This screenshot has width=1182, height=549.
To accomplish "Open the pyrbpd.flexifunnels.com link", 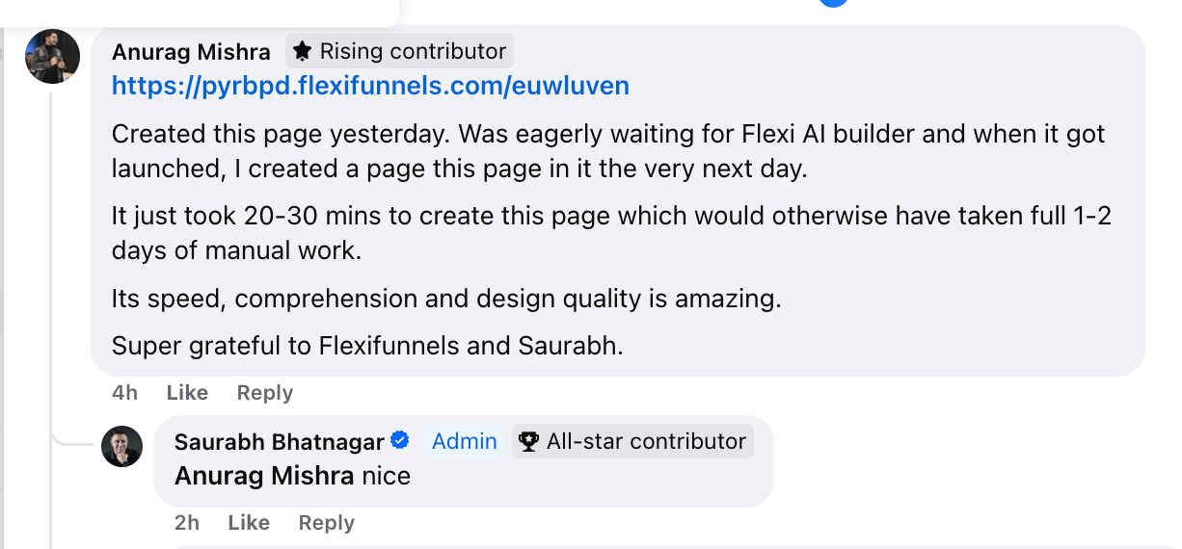I will [x=370, y=86].
